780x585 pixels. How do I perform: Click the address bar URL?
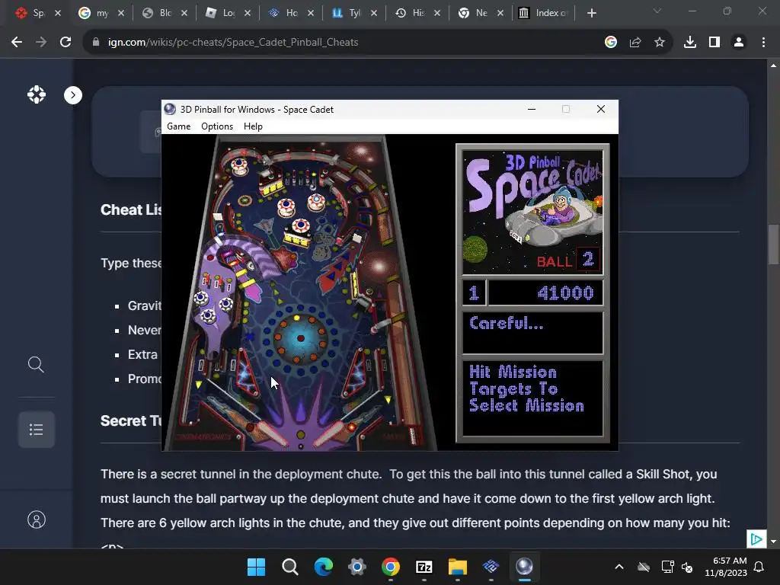coord(233,43)
